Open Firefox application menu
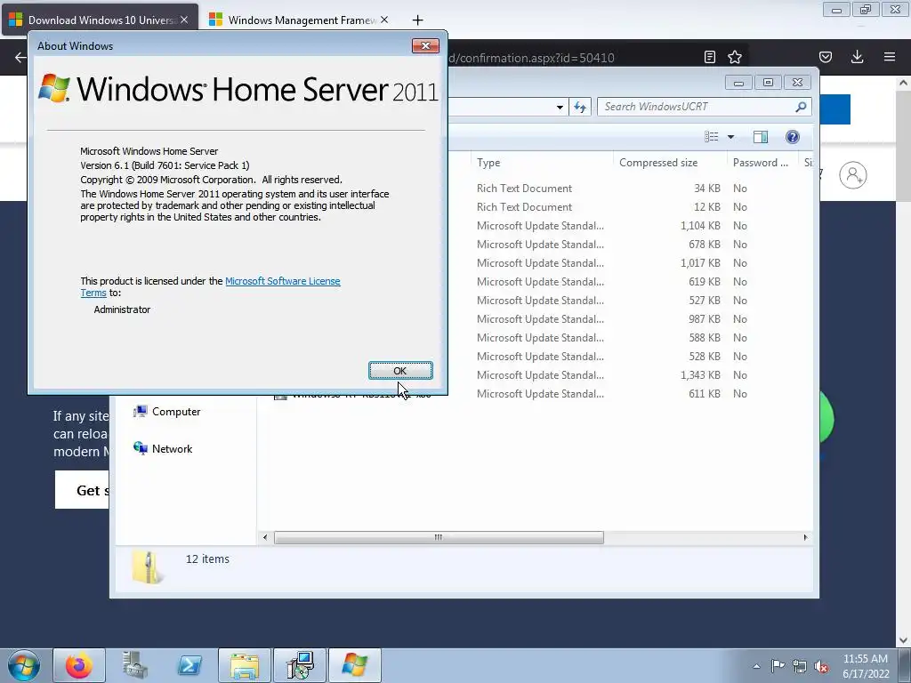911x683 pixels. point(890,57)
